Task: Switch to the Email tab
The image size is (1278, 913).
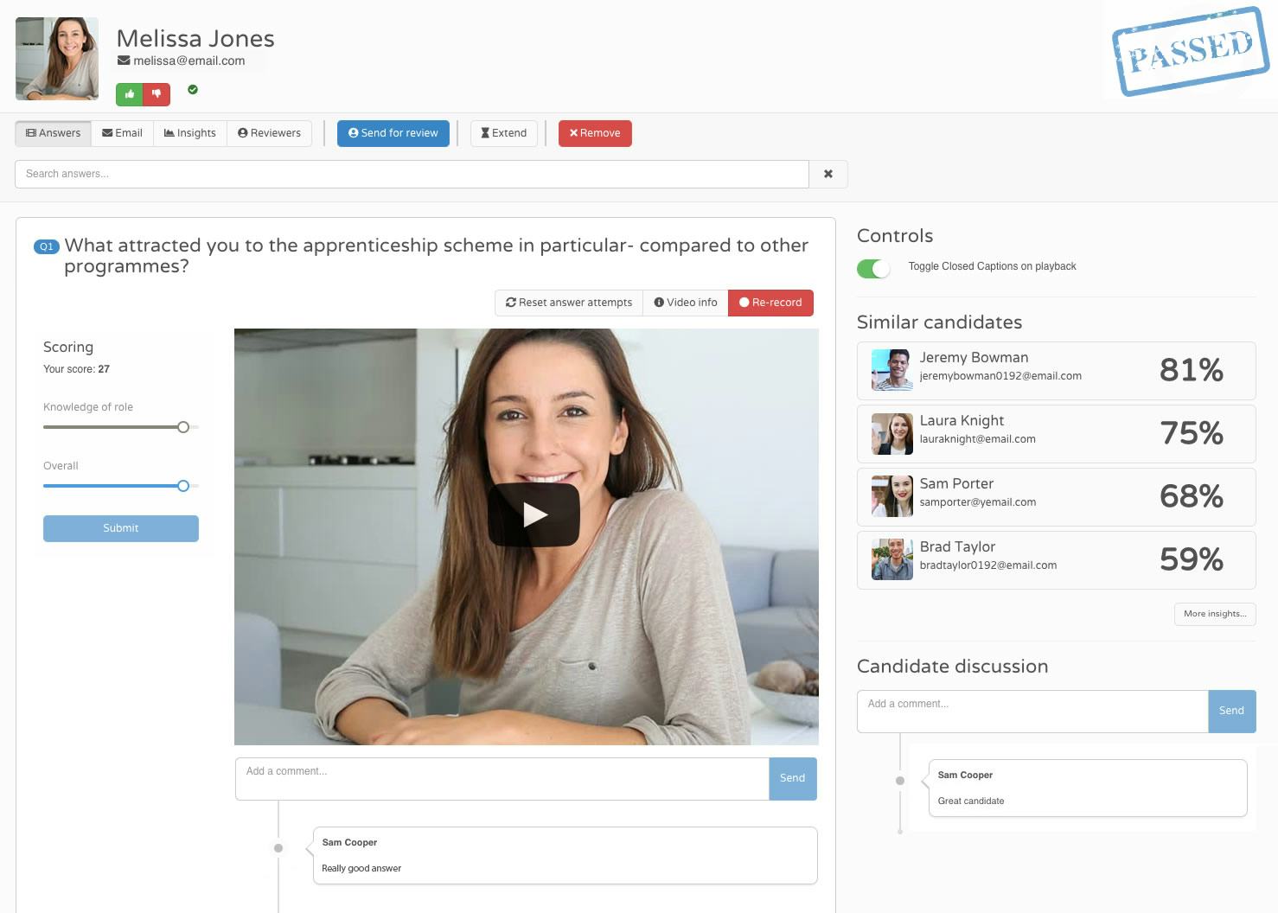Action: [122, 132]
